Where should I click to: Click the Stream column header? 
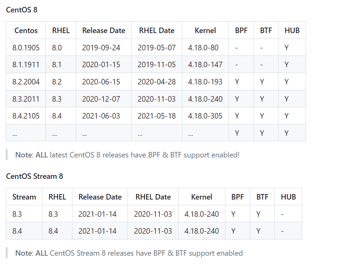click(24, 197)
